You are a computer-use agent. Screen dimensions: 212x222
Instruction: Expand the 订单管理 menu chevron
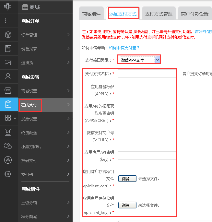[68, 35]
